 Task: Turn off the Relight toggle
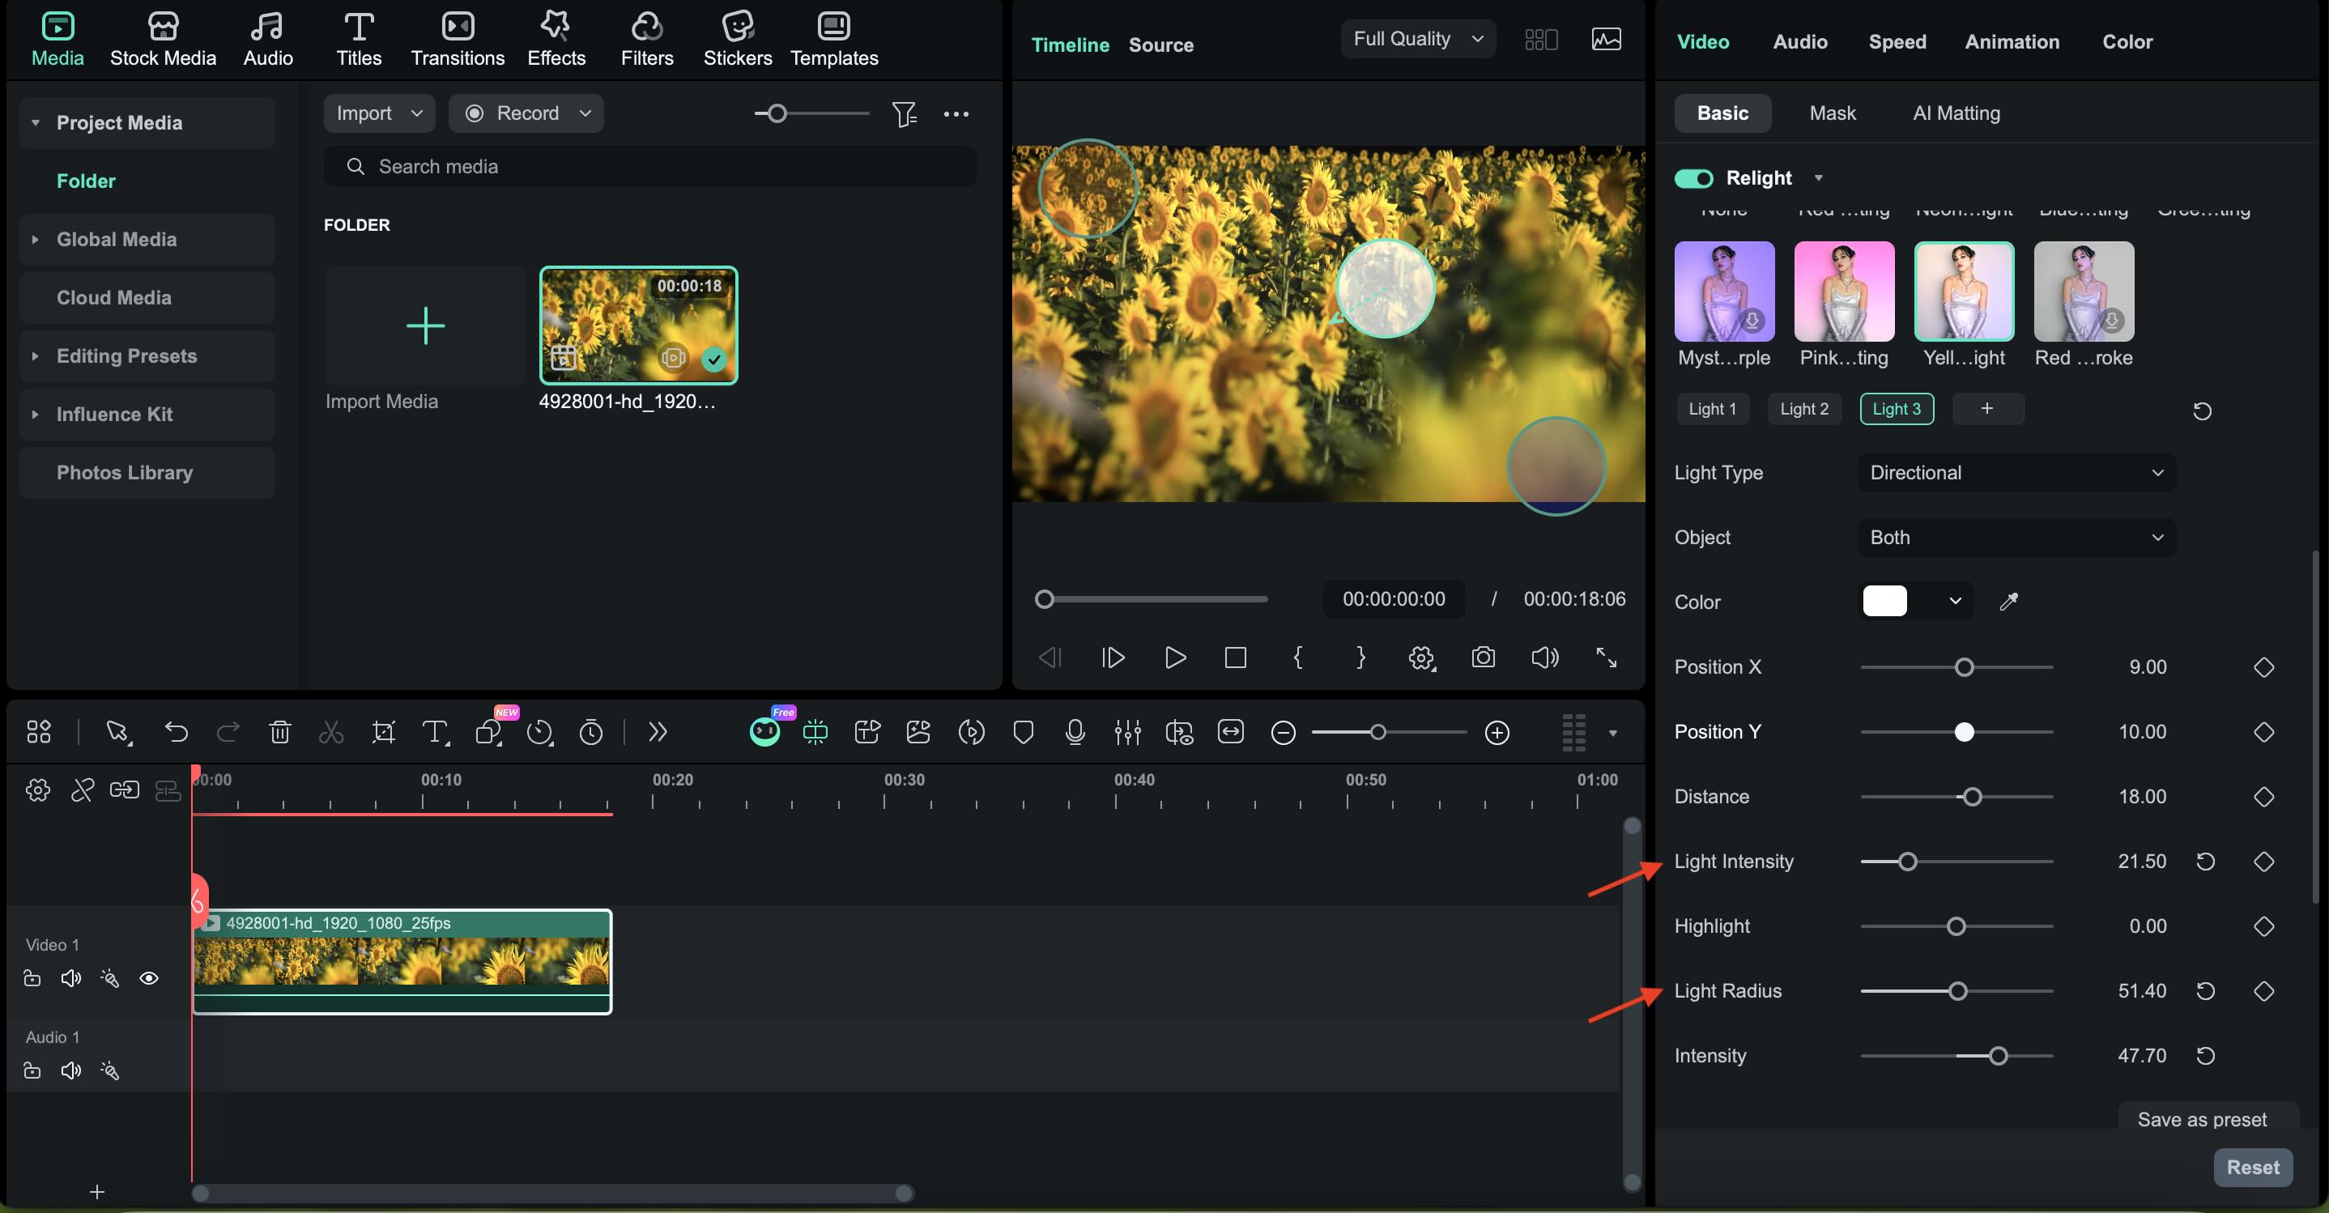pos(1692,178)
